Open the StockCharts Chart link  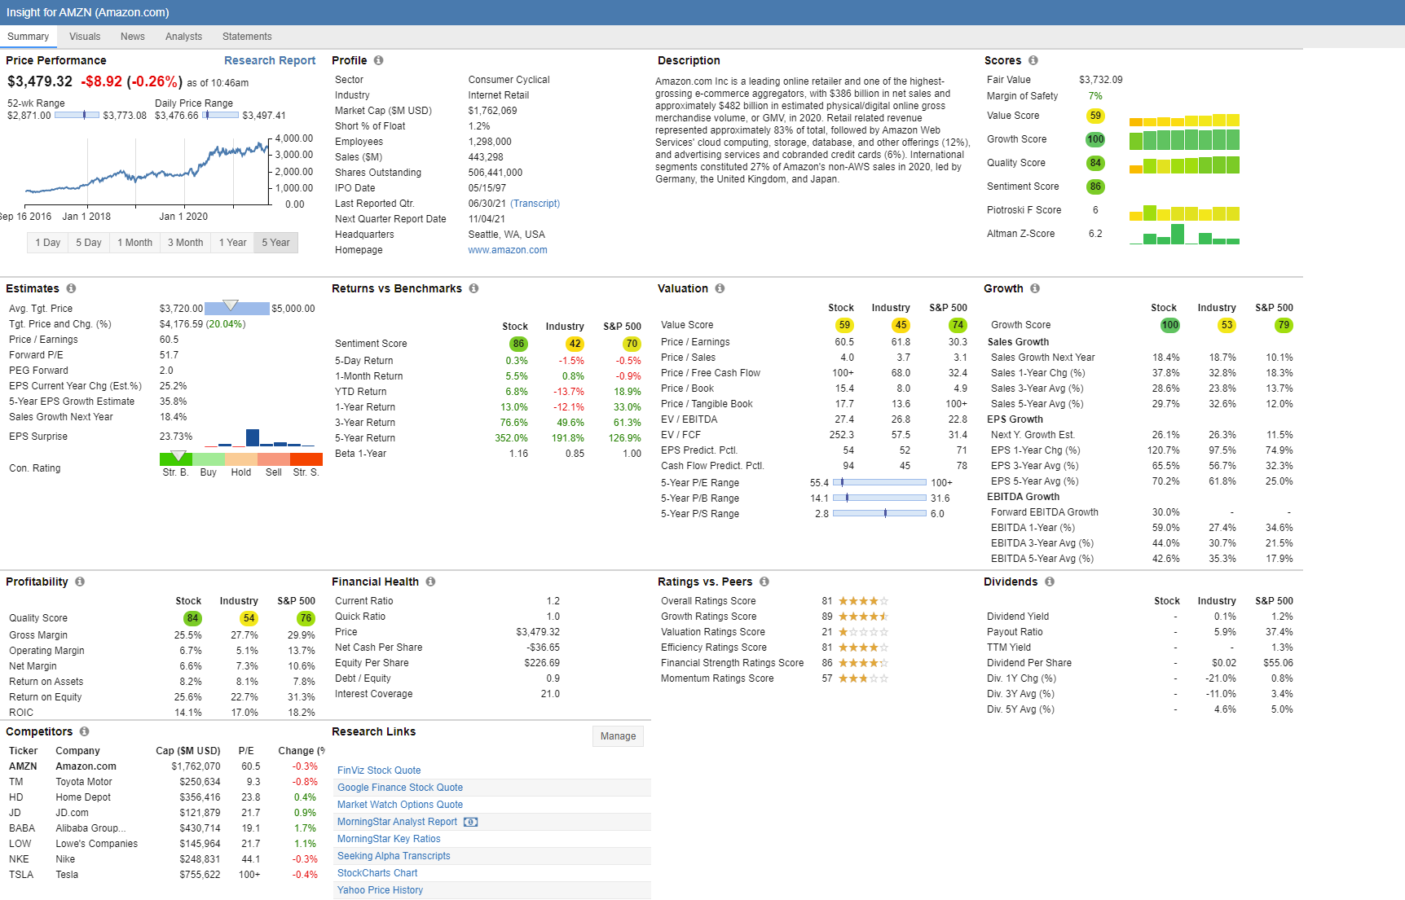click(377, 873)
